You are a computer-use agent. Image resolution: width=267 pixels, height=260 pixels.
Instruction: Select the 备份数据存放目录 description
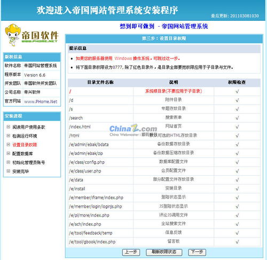(x=174, y=144)
